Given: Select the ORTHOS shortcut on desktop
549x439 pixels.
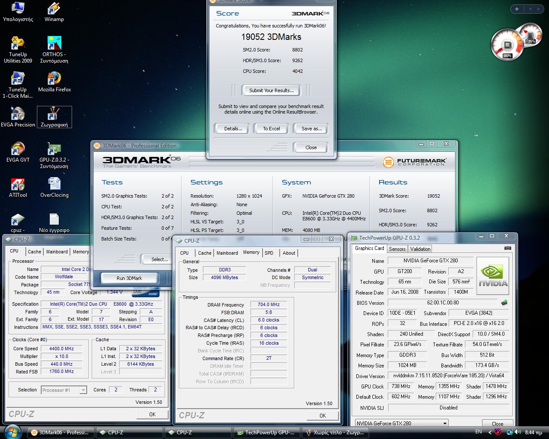Looking at the screenshot, I should click(x=54, y=50).
